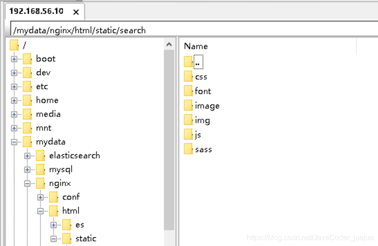Expand the etc folder node
This screenshot has width=378, height=246.
14,87
